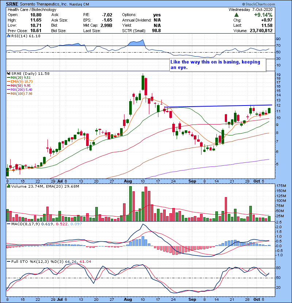This screenshot has height=303, width=292.
Task: Click the 175M volume axis label
Action: [281, 186]
